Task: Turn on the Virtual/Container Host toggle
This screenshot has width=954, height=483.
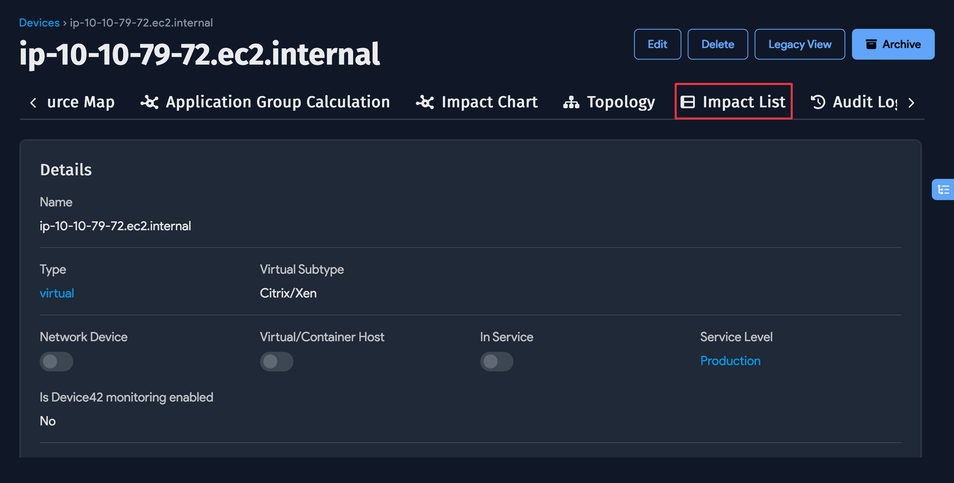Action: (x=277, y=361)
